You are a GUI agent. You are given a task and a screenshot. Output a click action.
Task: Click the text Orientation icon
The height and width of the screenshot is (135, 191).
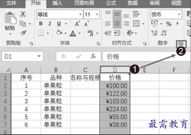coord(130,33)
